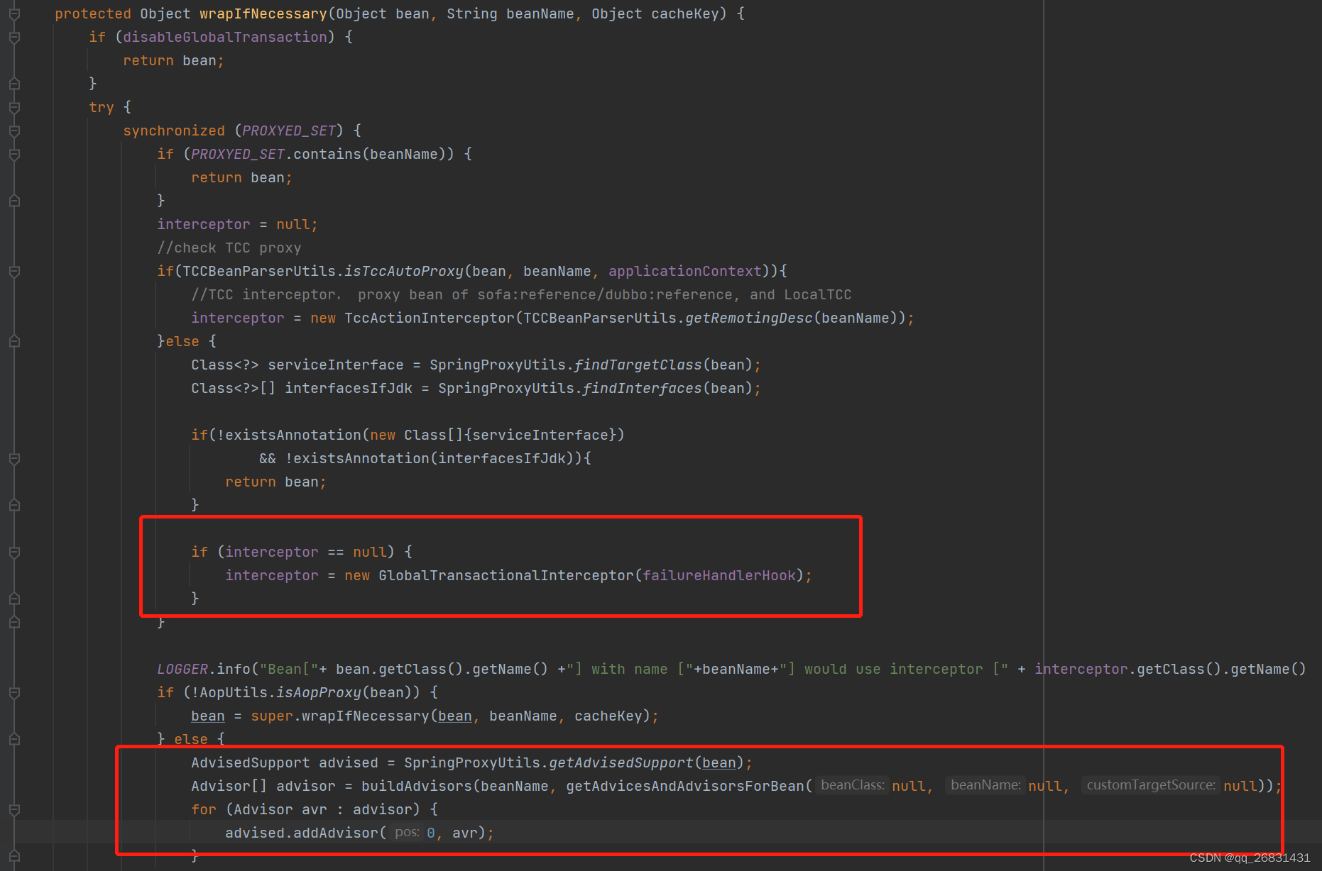The width and height of the screenshot is (1322, 871).
Task: Click 'applicationContext' argument
Action: (685, 272)
